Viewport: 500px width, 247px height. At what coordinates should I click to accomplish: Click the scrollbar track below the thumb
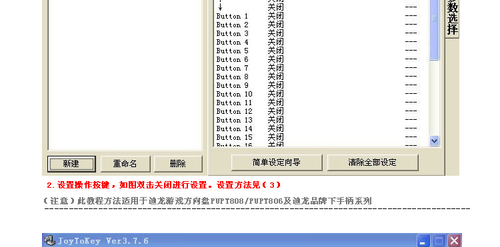[434, 98]
